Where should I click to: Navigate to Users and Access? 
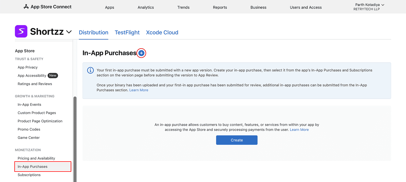[x=305, y=7]
